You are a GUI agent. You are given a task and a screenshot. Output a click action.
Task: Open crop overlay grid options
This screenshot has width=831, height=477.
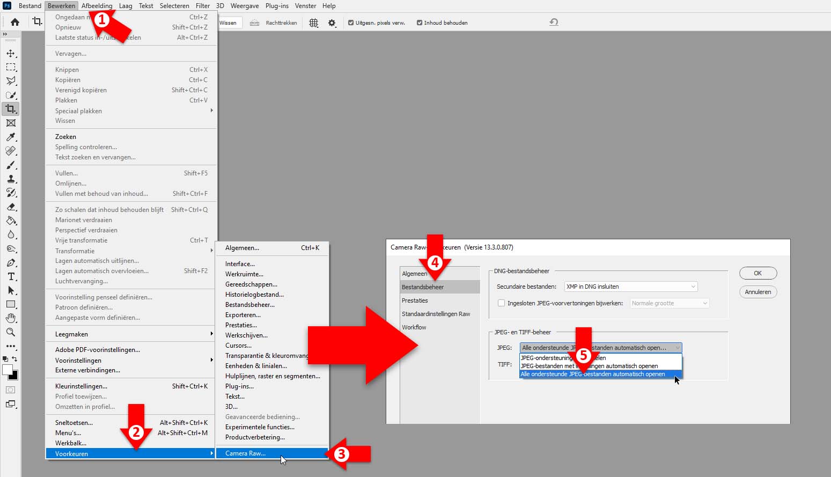[x=314, y=23]
